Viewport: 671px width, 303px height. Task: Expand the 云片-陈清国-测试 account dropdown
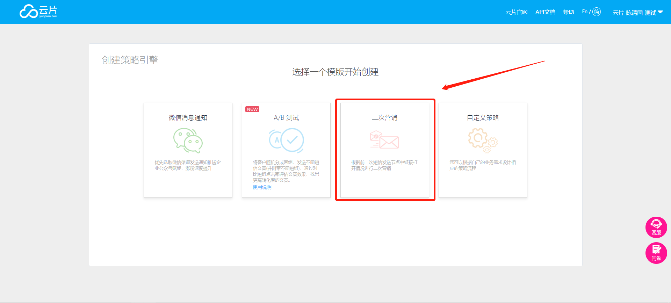(638, 13)
